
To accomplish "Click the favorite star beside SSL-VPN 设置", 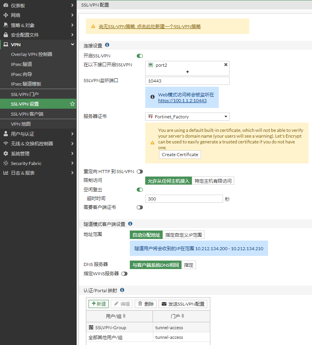I will click(72, 104).
